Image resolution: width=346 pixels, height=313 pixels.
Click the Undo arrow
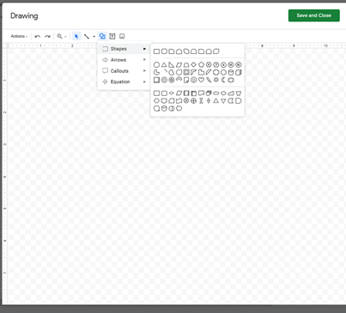(x=38, y=36)
